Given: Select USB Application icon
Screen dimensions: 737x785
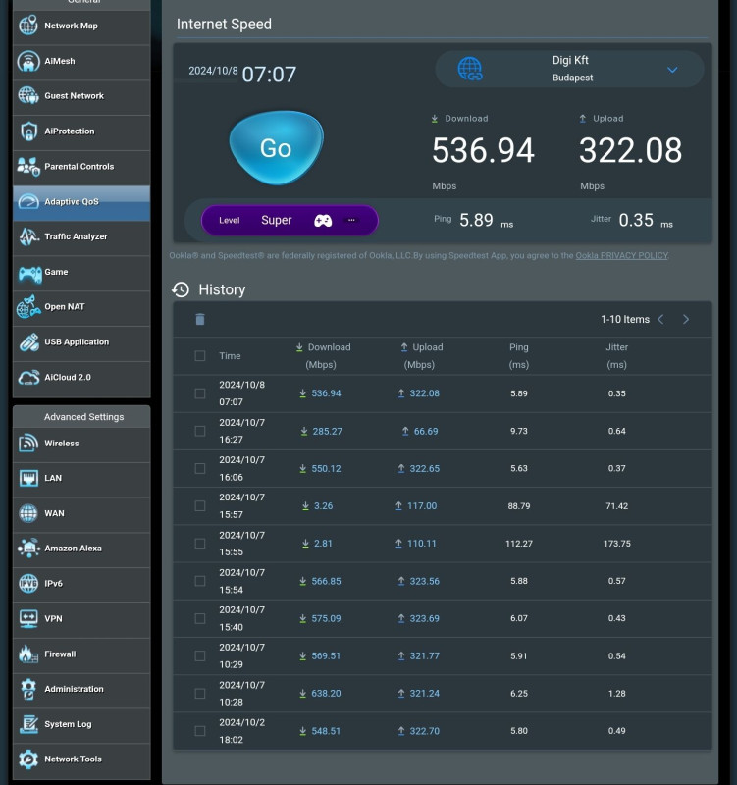Looking at the screenshot, I should point(28,342).
